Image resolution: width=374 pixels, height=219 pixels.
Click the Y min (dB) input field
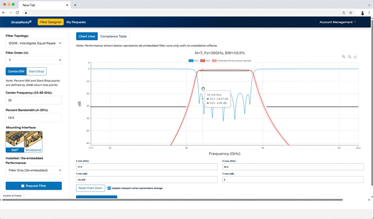147,180
